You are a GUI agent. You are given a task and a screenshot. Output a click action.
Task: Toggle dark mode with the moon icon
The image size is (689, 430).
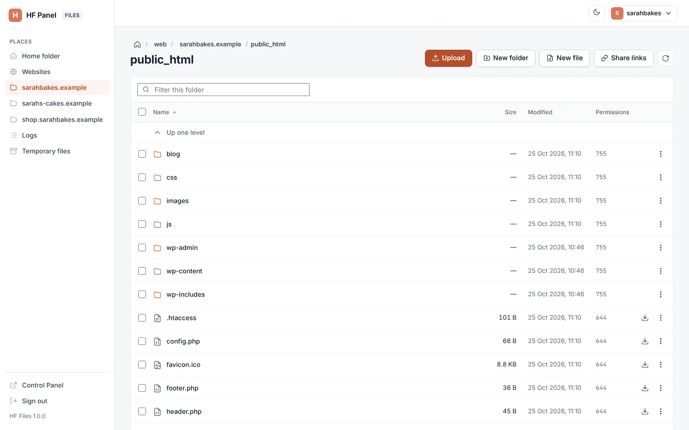point(597,13)
